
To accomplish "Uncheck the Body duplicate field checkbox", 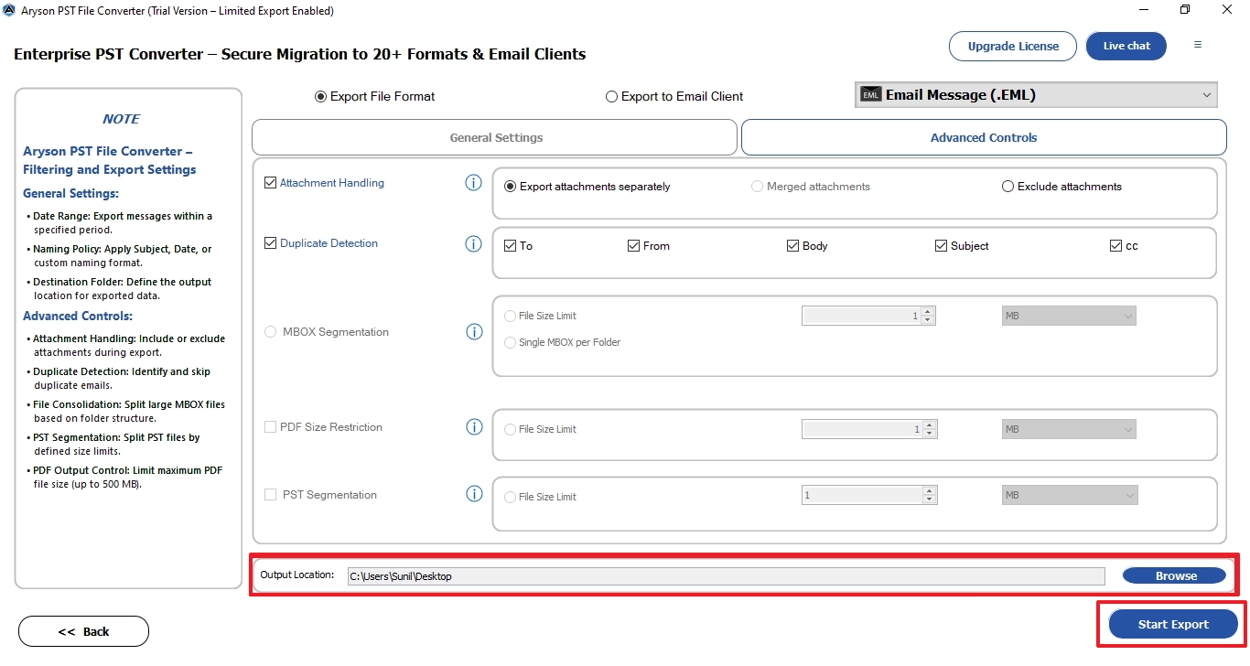I will [x=792, y=246].
